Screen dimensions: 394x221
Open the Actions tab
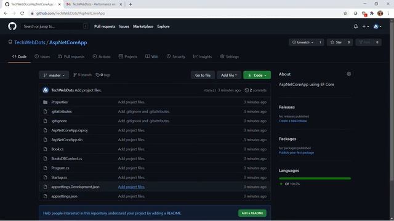[102, 56]
